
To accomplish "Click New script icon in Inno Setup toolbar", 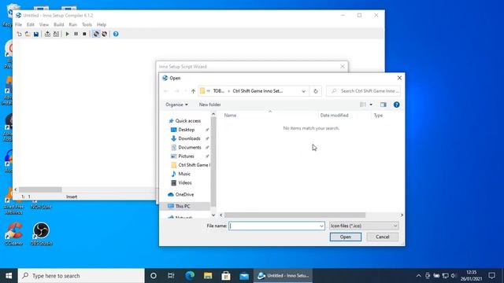I will (x=19, y=34).
